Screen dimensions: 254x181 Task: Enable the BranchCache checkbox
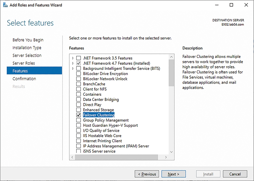[x=78, y=84]
